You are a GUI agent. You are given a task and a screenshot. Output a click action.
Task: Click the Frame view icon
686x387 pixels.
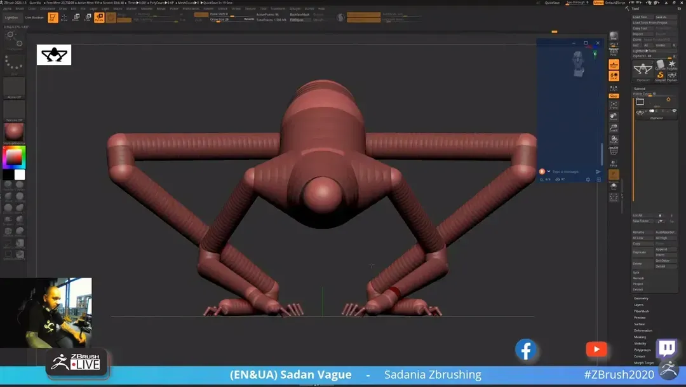coord(614,105)
